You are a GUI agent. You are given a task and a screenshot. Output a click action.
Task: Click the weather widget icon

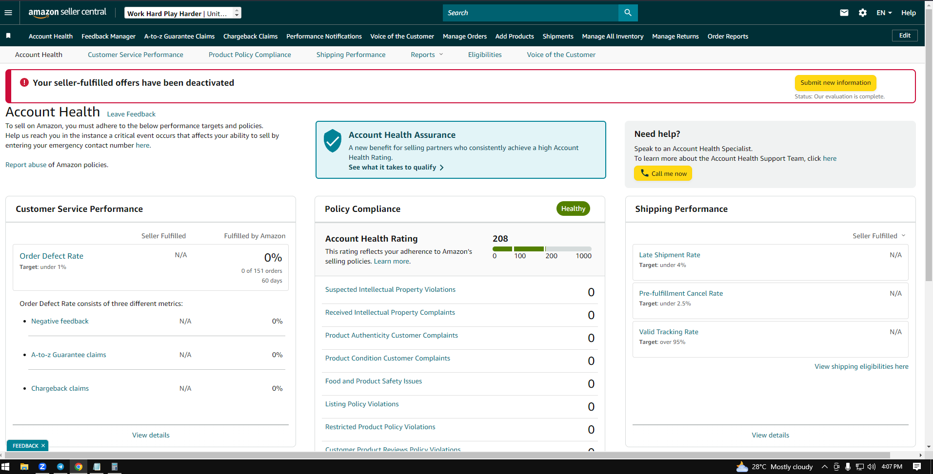point(742,467)
